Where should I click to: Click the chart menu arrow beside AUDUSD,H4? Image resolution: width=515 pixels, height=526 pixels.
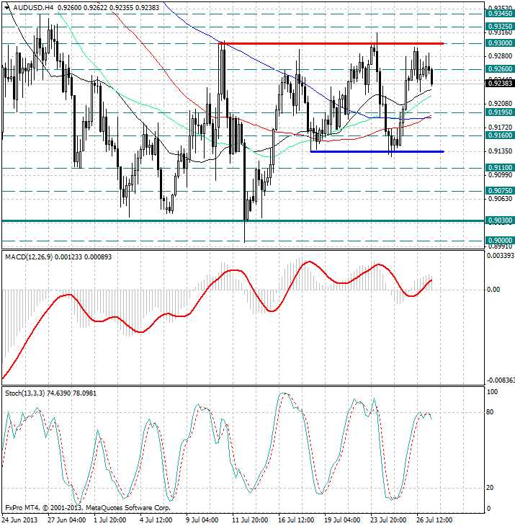(7, 8)
